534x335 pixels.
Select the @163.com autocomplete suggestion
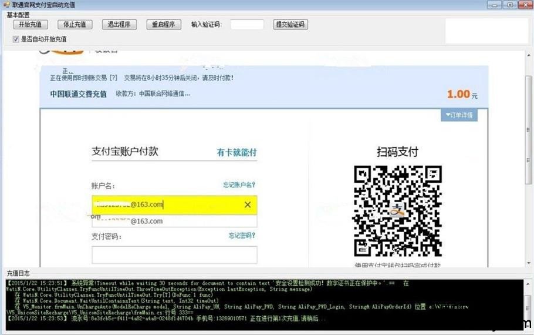pos(174,221)
